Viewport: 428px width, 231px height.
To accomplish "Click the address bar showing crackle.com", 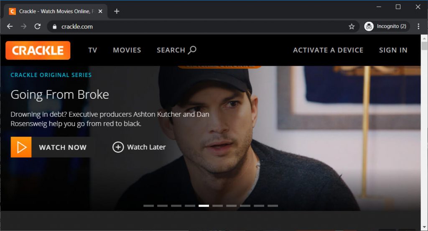I will [203, 26].
